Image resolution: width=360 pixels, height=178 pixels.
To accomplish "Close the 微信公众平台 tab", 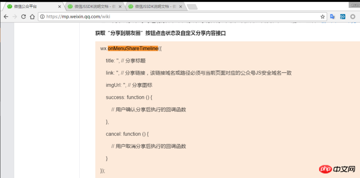I will 59,7.
